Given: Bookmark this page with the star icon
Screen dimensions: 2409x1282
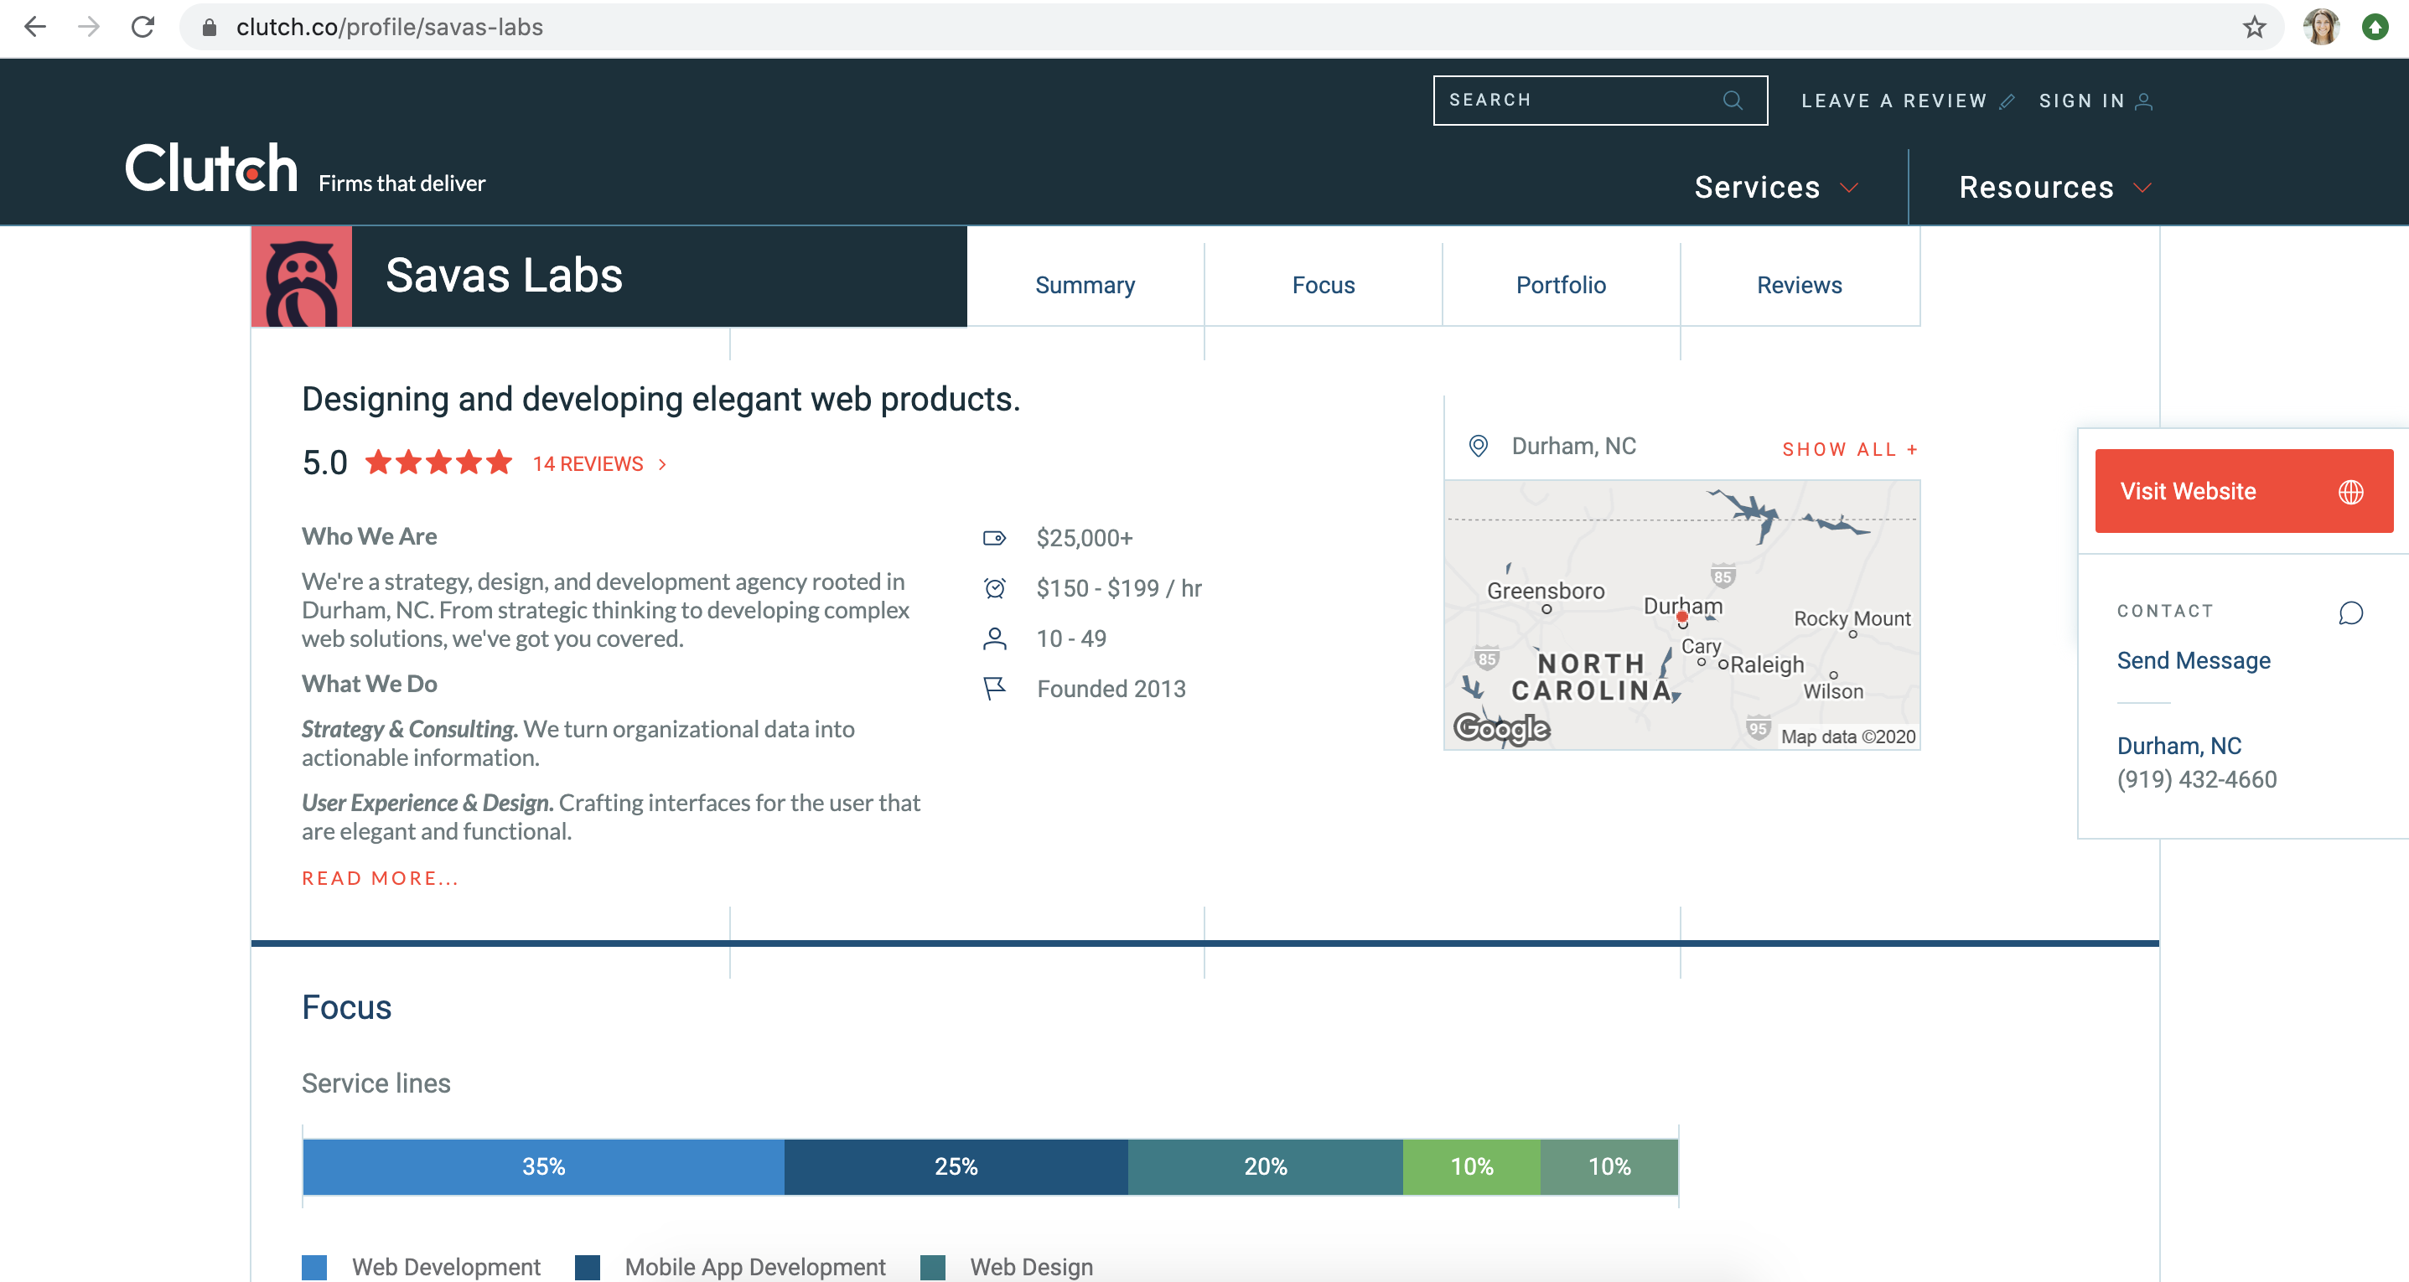Looking at the screenshot, I should point(2255,27).
